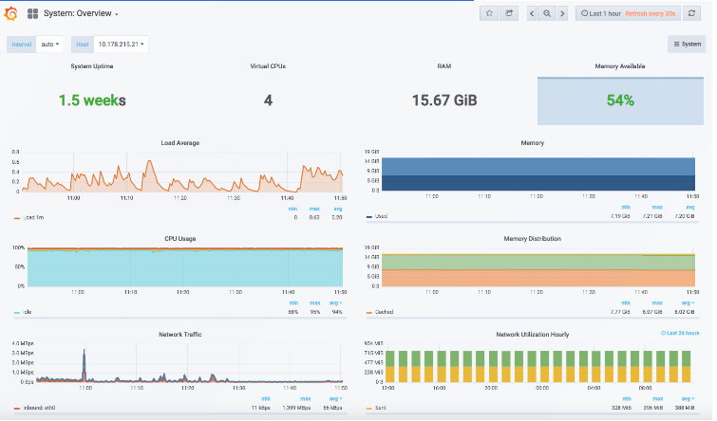This screenshot has height=421, width=717.
Task: Toggle the Cached series legend entry
Action: pyautogui.click(x=384, y=312)
